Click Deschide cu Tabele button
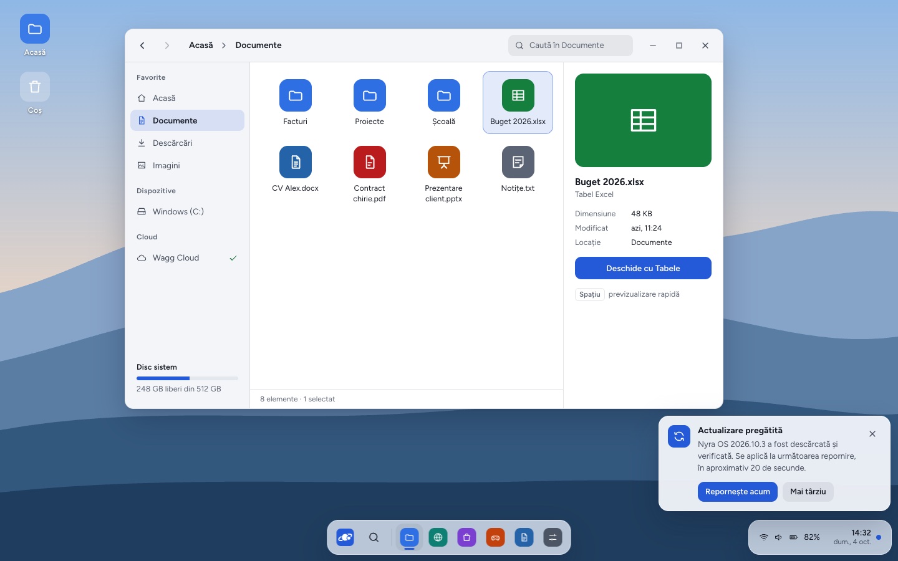The height and width of the screenshot is (561, 898). coord(643,268)
